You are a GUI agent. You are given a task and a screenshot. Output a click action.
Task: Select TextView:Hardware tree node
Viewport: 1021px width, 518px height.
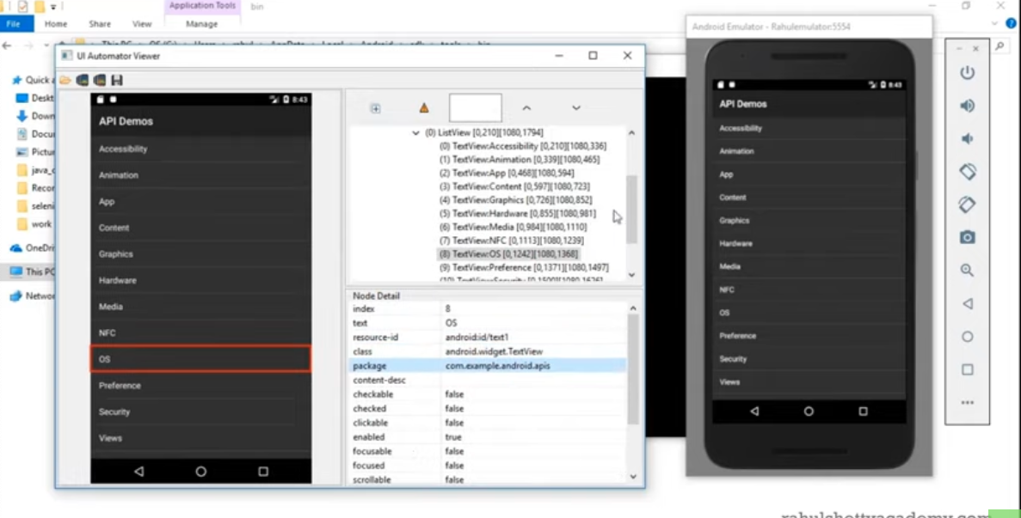pyautogui.click(x=517, y=213)
